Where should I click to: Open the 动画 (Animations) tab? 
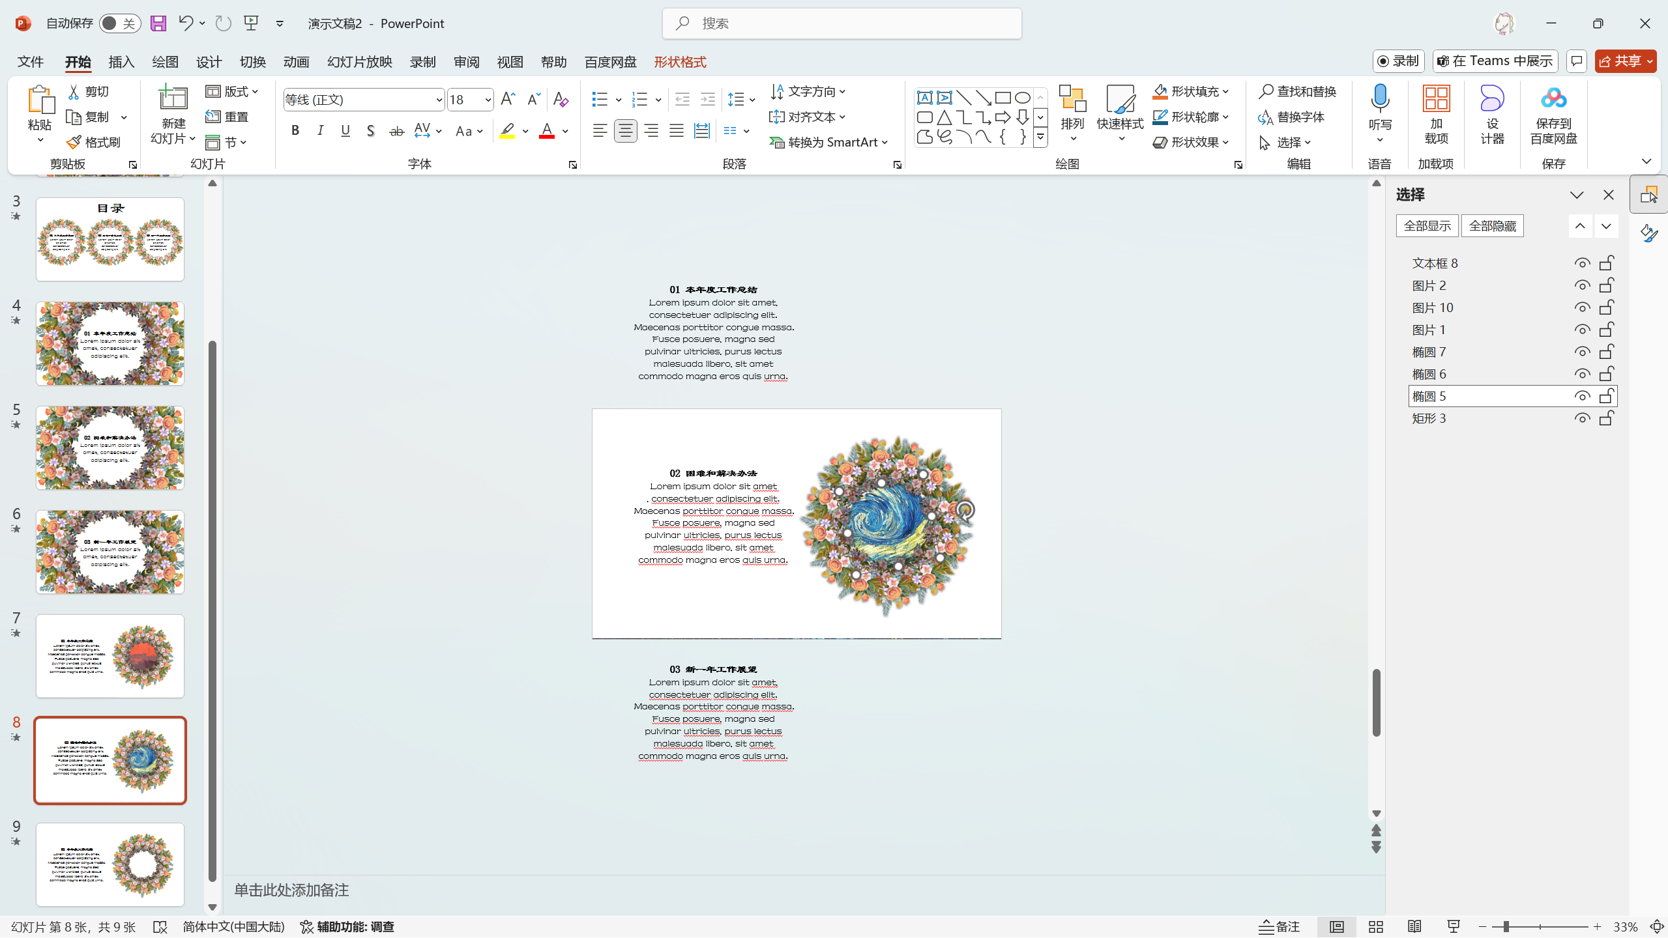[x=296, y=62]
